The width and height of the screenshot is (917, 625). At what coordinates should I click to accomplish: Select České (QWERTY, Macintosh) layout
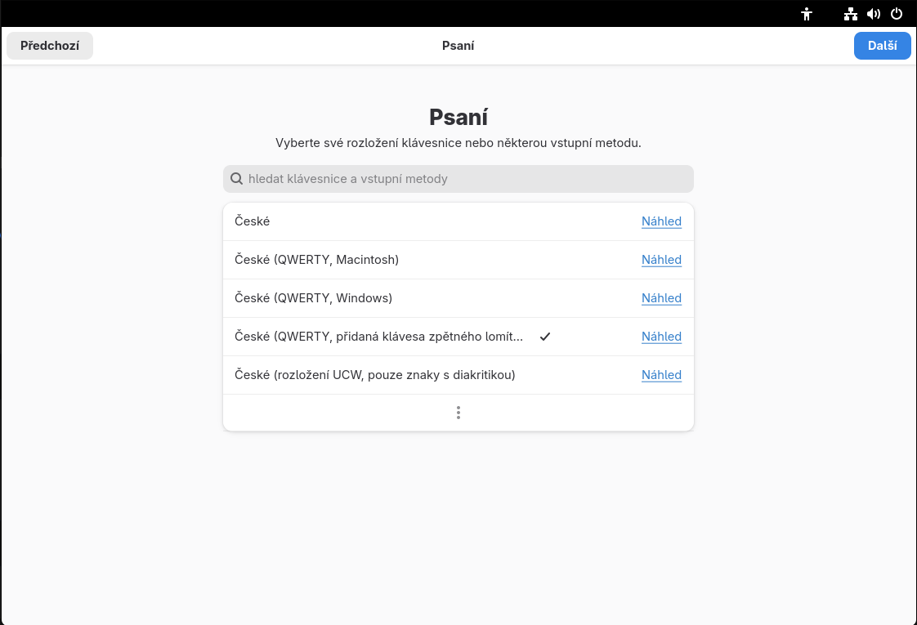click(458, 260)
